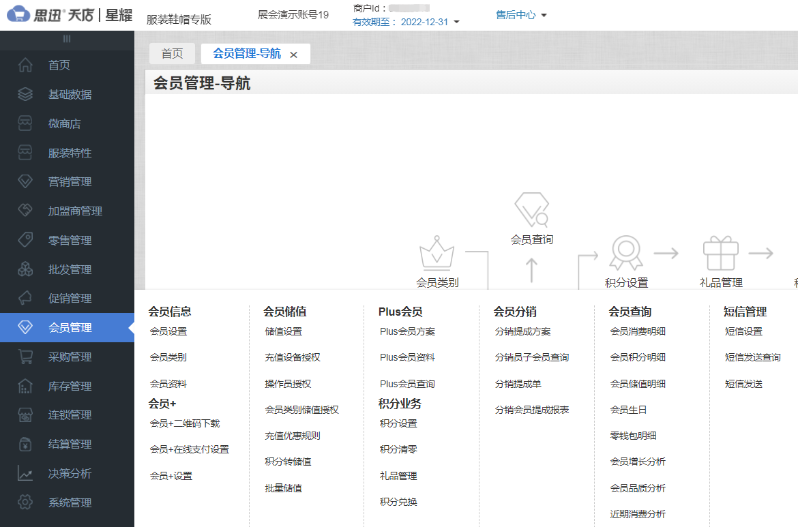Open 基础数据 from the left sidebar icon
The height and width of the screenshot is (527, 798).
(25, 94)
